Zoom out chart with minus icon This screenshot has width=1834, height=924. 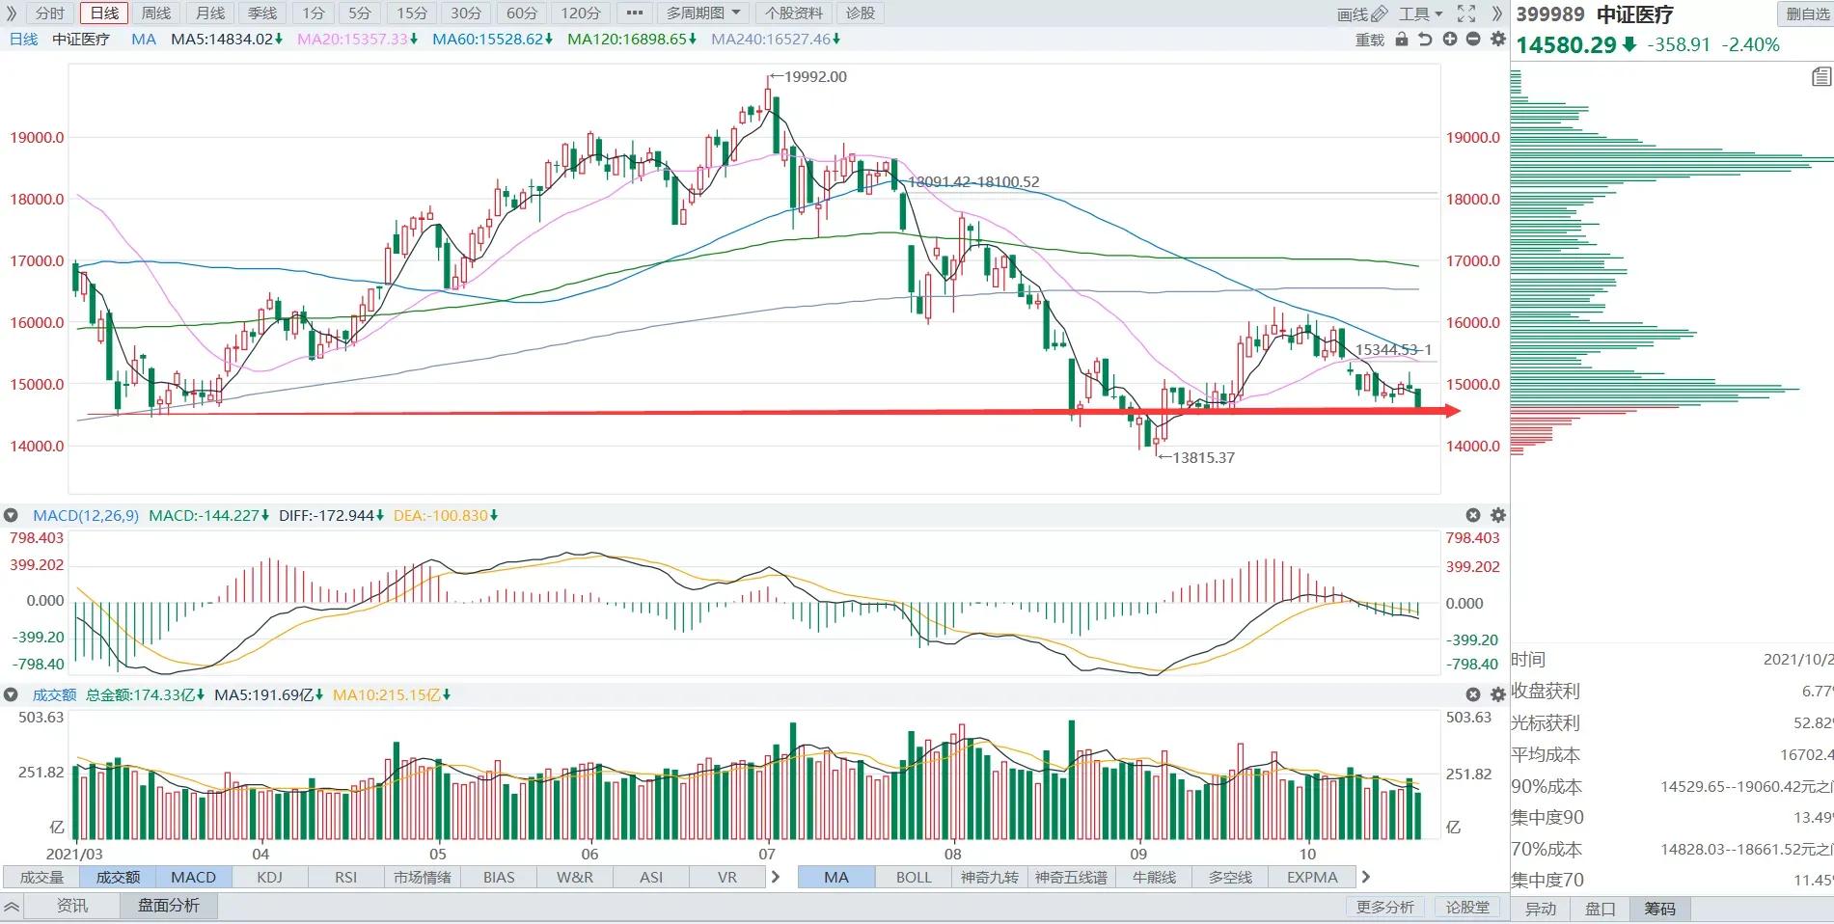tap(1473, 40)
